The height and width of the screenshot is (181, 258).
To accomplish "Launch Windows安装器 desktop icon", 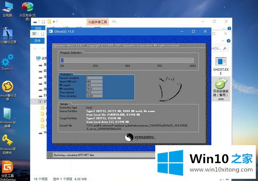I will pyautogui.click(x=7, y=118).
